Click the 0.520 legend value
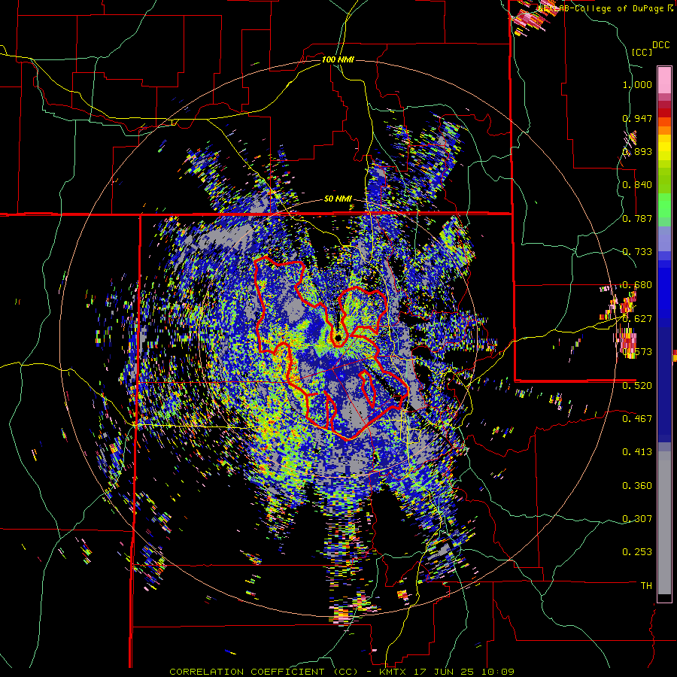This screenshot has width=677, height=677. (637, 385)
